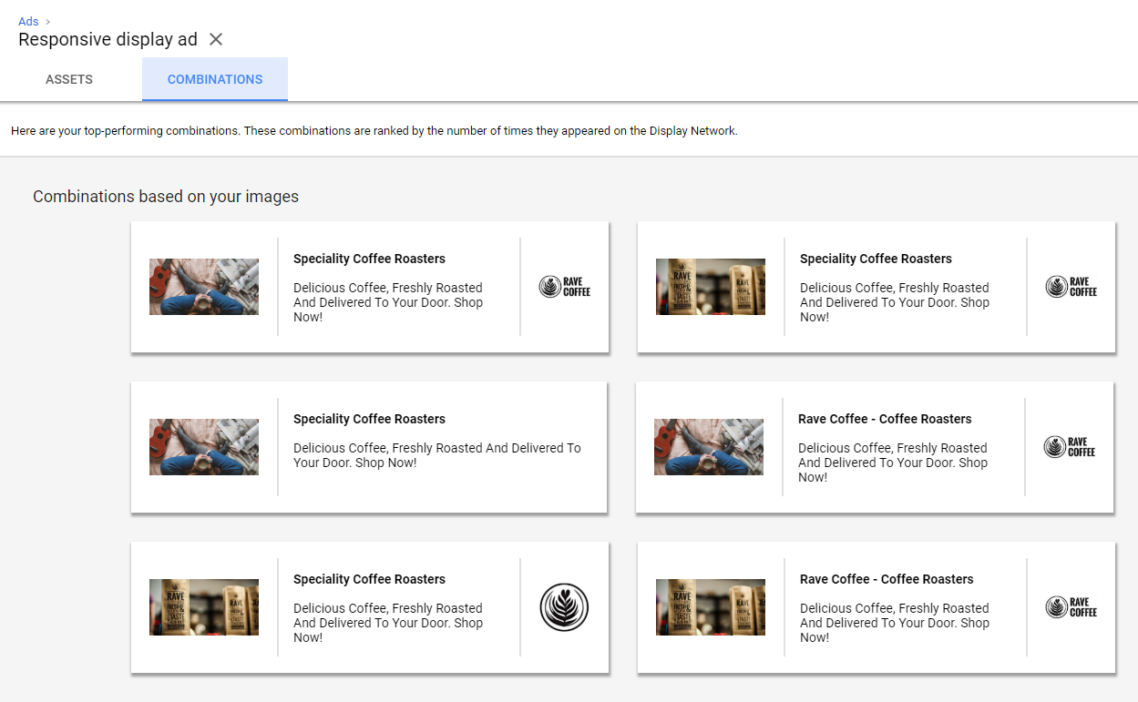This screenshot has width=1138, height=702.
Task: Click Rave Coffee logo in coffee-bags Rave Coffee - Coffee Roasters card
Action: [1071, 607]
